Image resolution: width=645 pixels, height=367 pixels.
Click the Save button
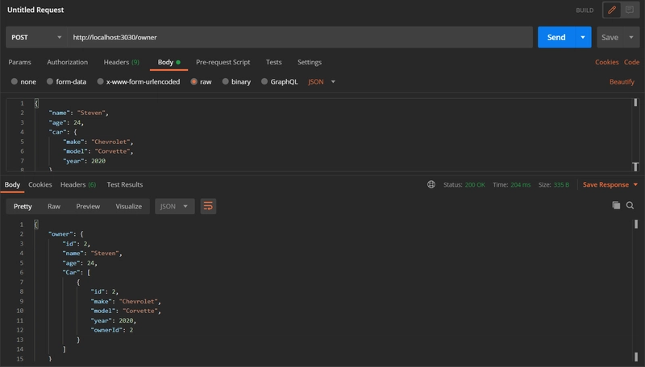point(610,37)
